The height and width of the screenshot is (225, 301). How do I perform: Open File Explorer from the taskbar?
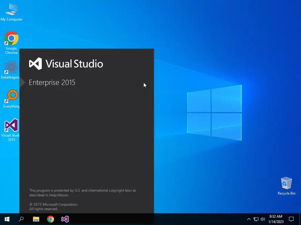pyautogui.click(x=36, y=219)
